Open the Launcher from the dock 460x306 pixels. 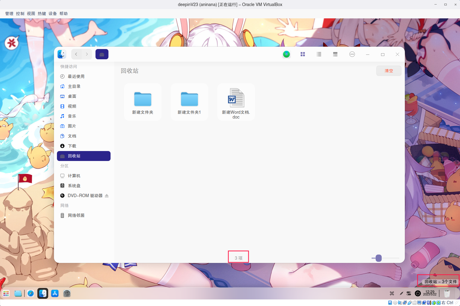pos(6,293)
